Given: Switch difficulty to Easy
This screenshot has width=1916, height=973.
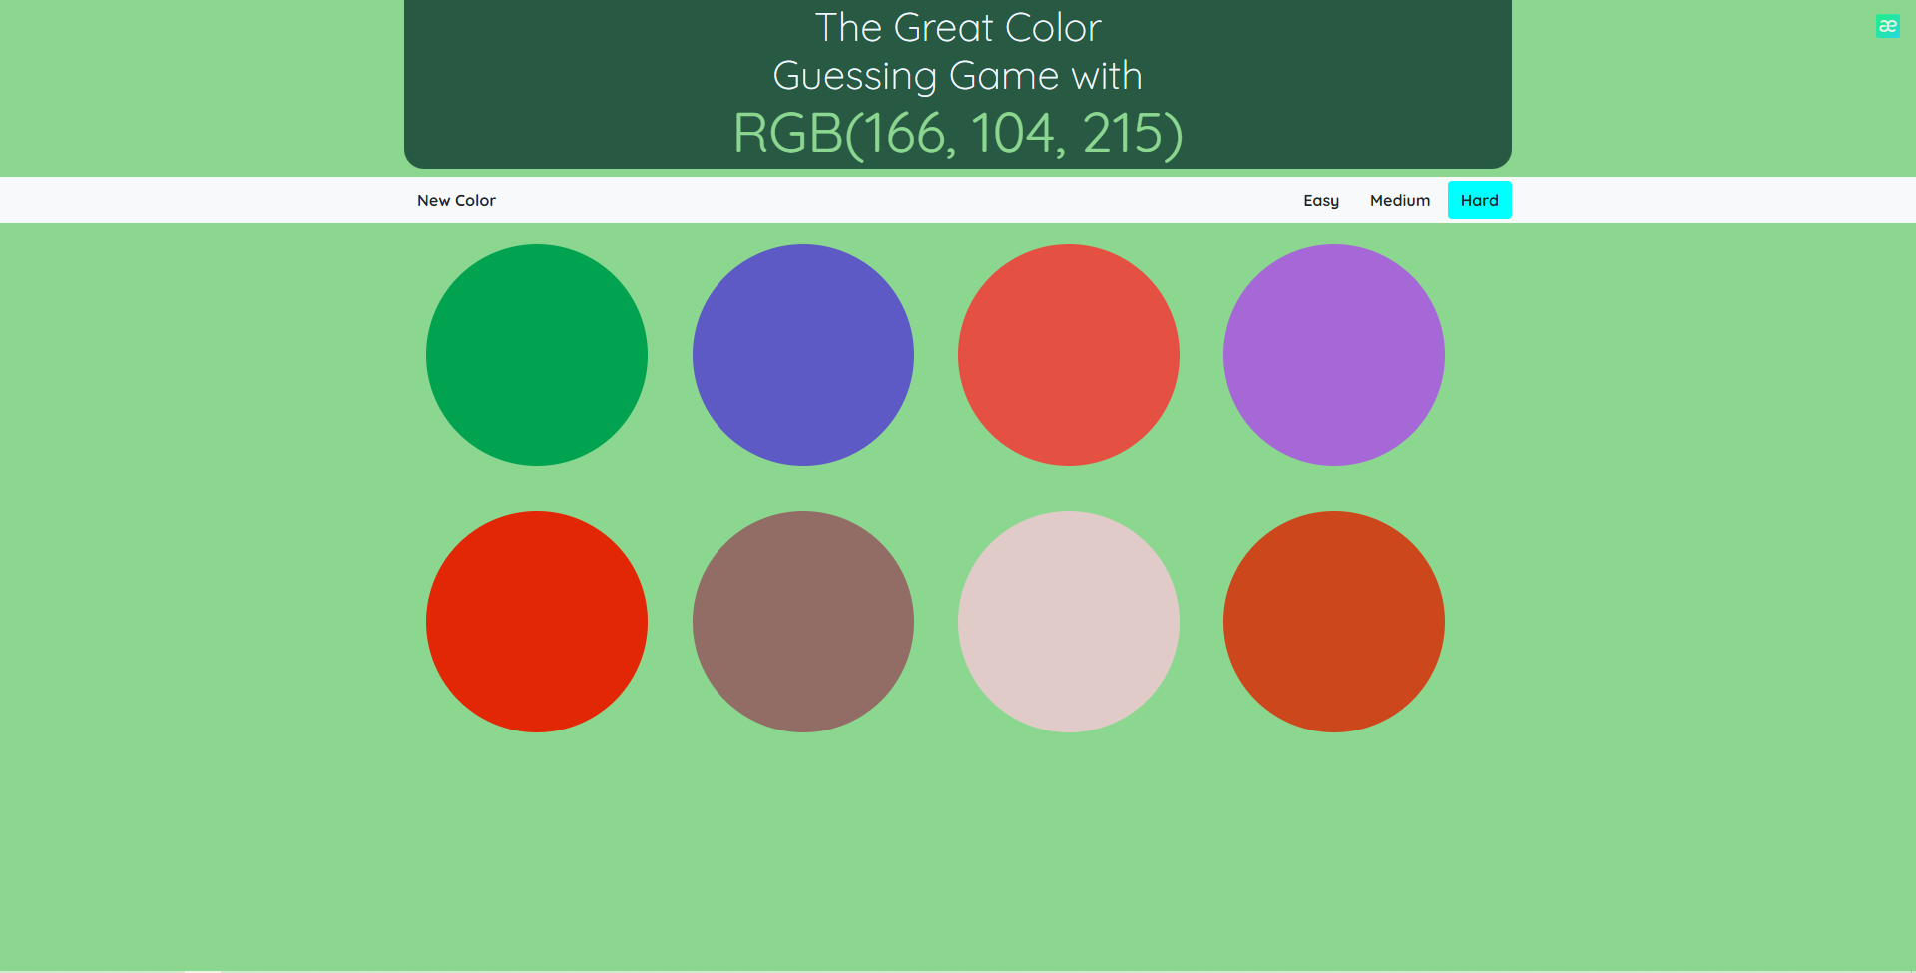Looking at the screenshot, I should tap(1320, 200).
